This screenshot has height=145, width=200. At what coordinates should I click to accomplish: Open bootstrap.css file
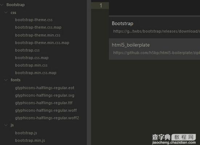pos(27,50)
